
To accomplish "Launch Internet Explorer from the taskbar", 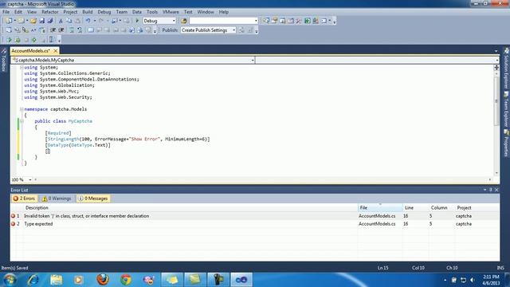I will pos(33,280).
